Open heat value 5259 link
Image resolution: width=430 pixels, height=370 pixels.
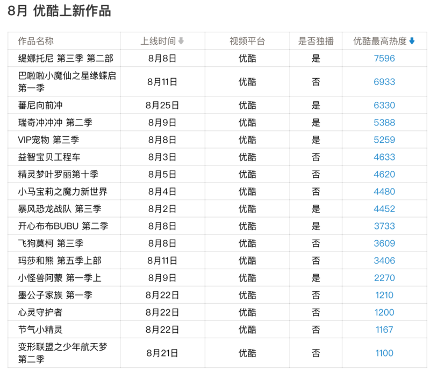[384, 140]
